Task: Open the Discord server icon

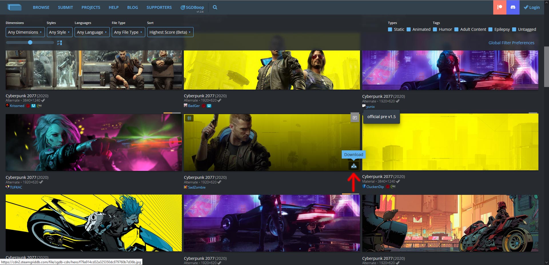Action: point(513,7)
